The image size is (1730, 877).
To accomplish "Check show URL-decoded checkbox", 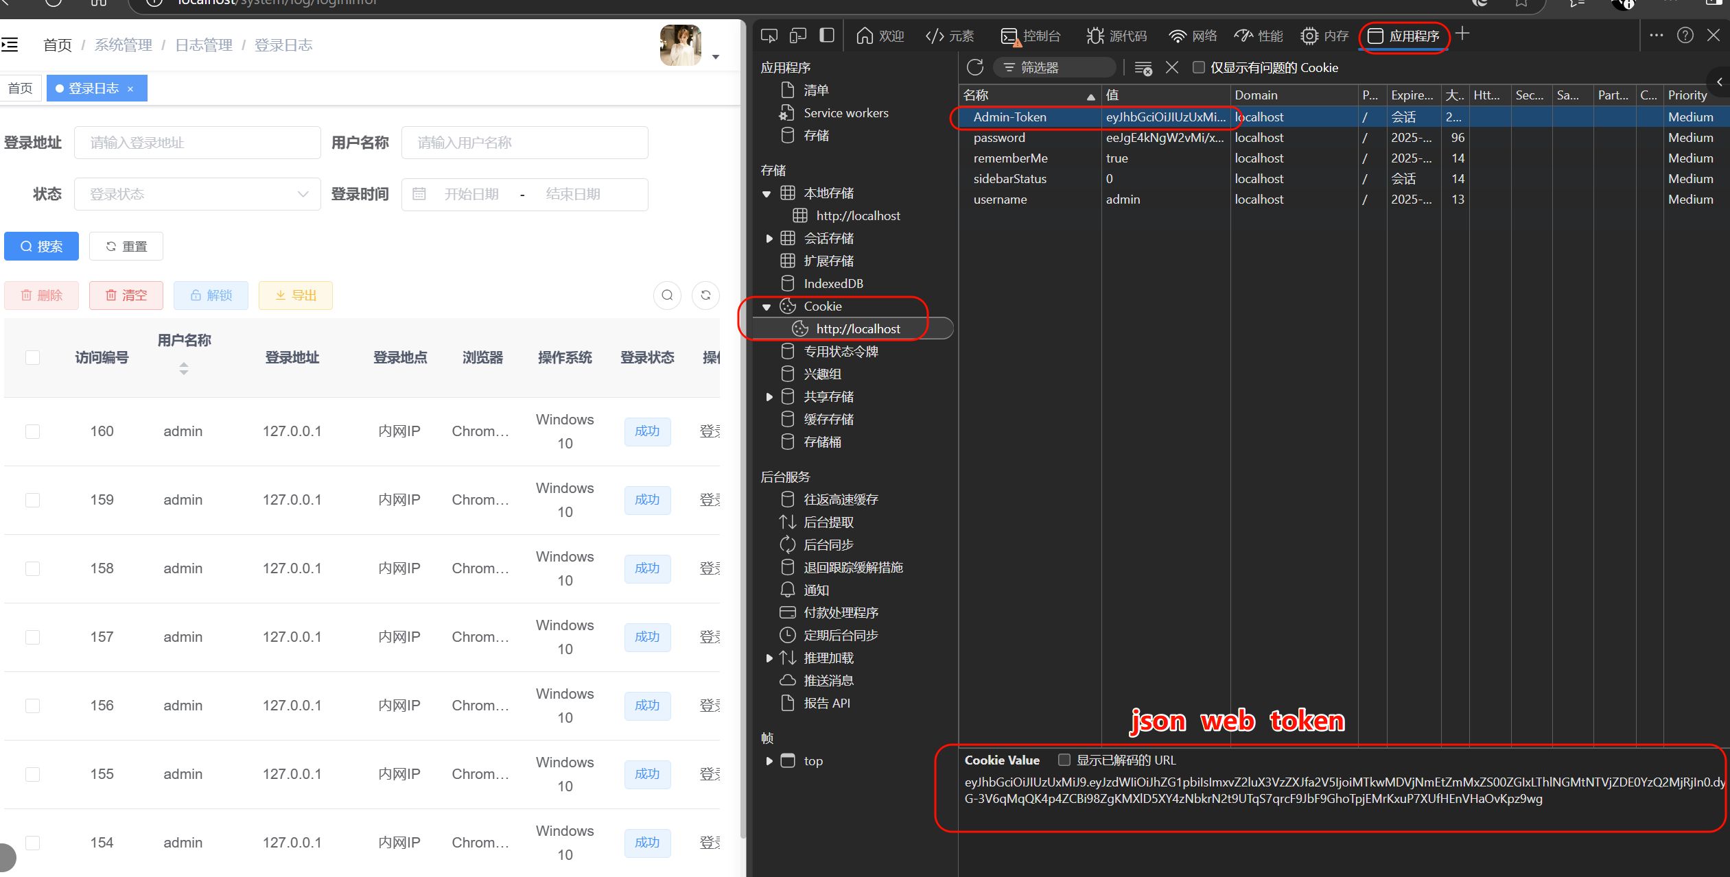I will pos(1064,760).
